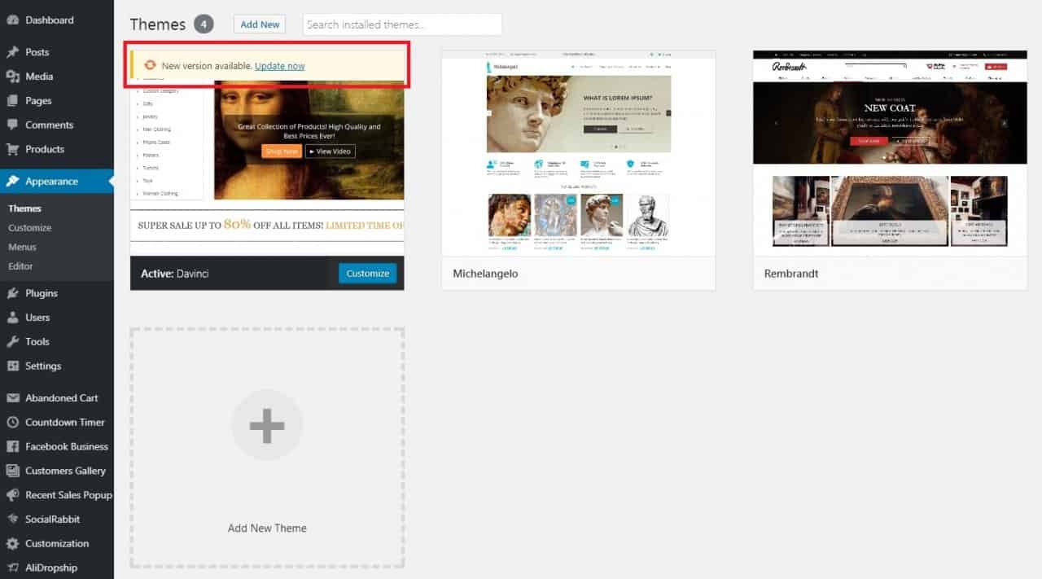Open the Editor submenu item
Image resolution: width=1042 pixels, height=579 pixels.
coord(21,266)
